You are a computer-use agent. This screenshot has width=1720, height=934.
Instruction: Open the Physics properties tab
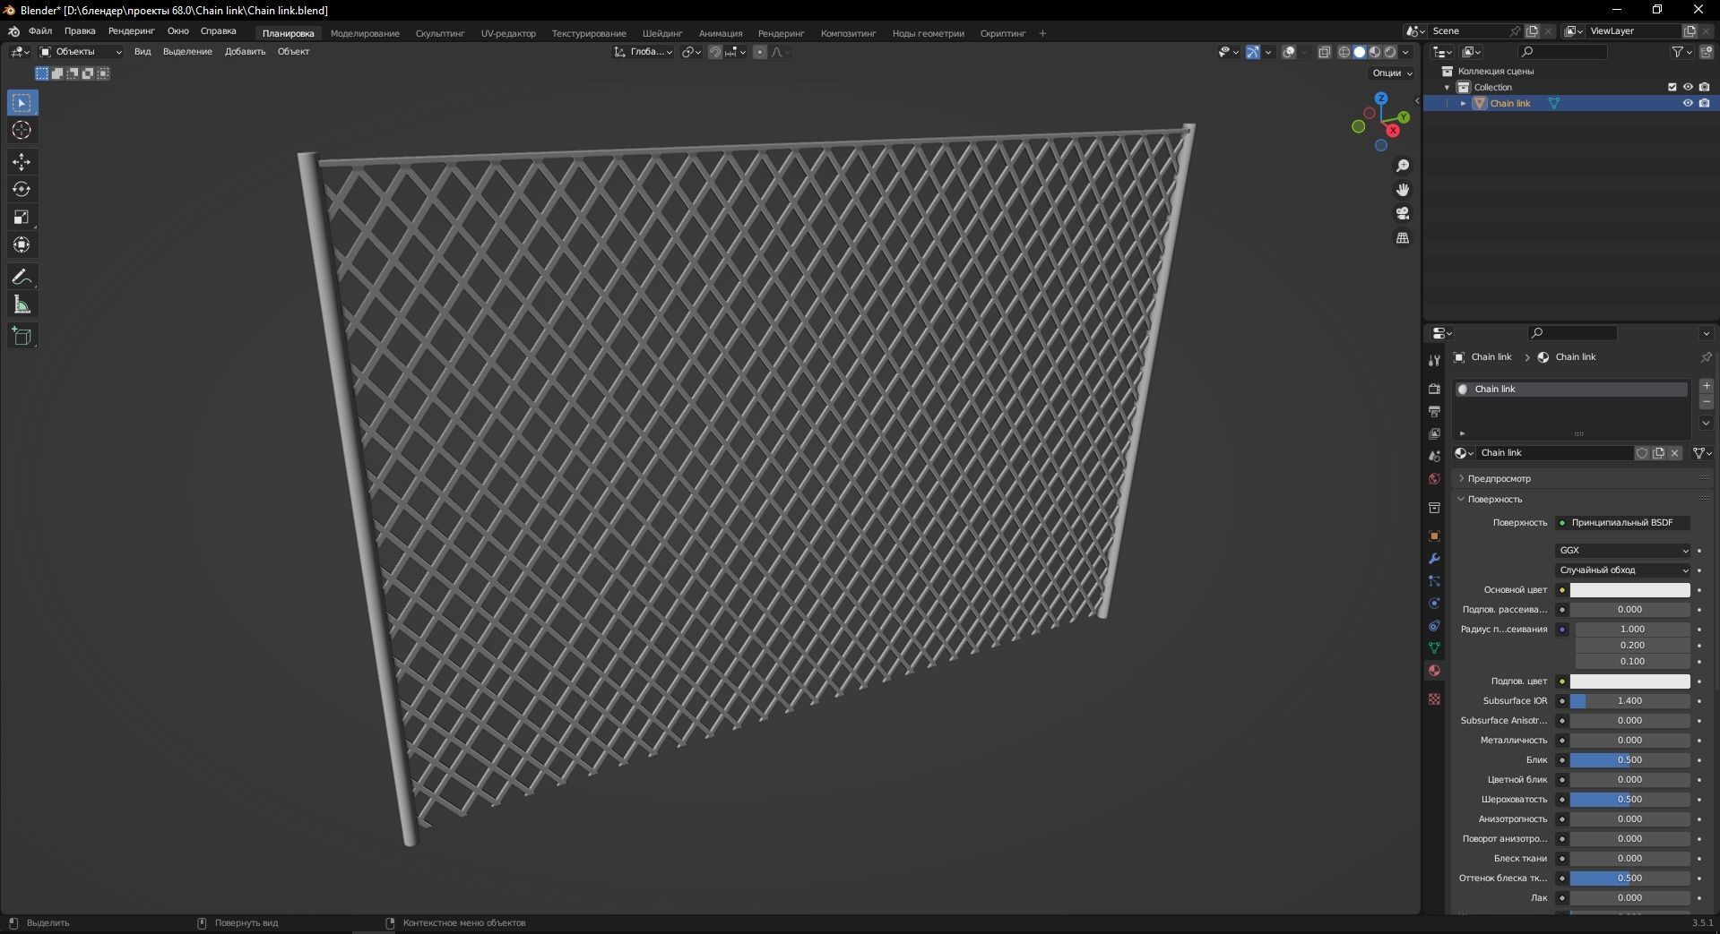(1434, 604)
